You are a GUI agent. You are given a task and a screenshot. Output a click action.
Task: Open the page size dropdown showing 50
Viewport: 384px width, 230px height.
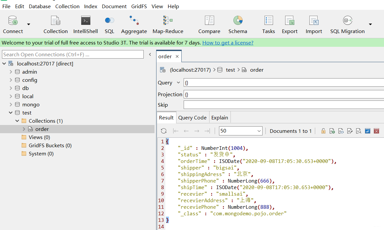pyautogui.click(x=241, y=131)
